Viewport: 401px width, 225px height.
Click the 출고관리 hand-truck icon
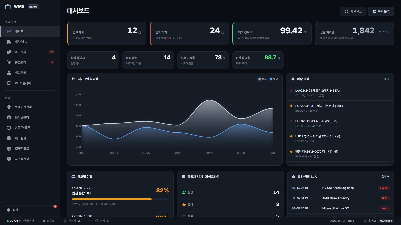click(x=9, y=62)
